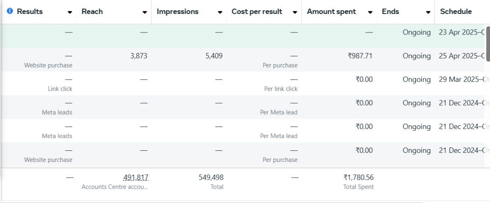This screenshot has width=490, height=203.
Task: Open the Cost per result dropdown arrow
Action: (295, 12)
